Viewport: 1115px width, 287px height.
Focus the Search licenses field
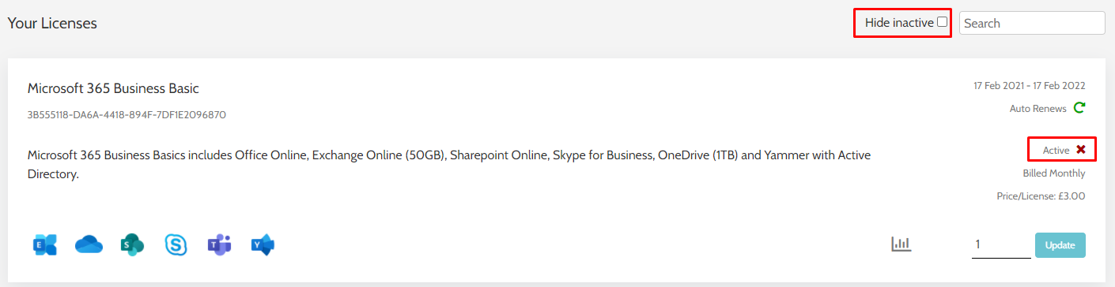pos(1032,23)
